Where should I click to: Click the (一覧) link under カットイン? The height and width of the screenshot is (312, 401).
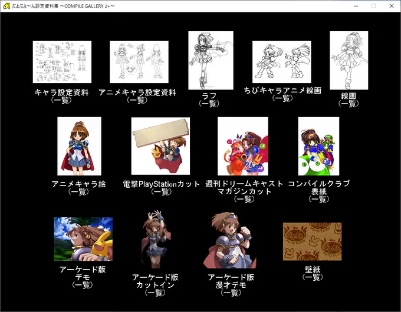point(155,293)
